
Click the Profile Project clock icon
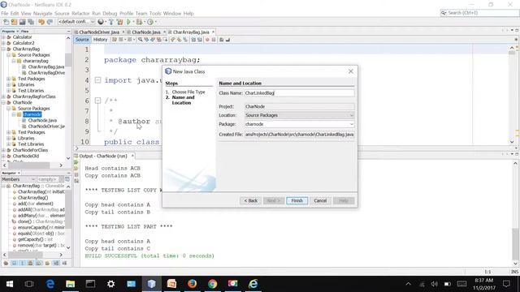tap(150, 22)
